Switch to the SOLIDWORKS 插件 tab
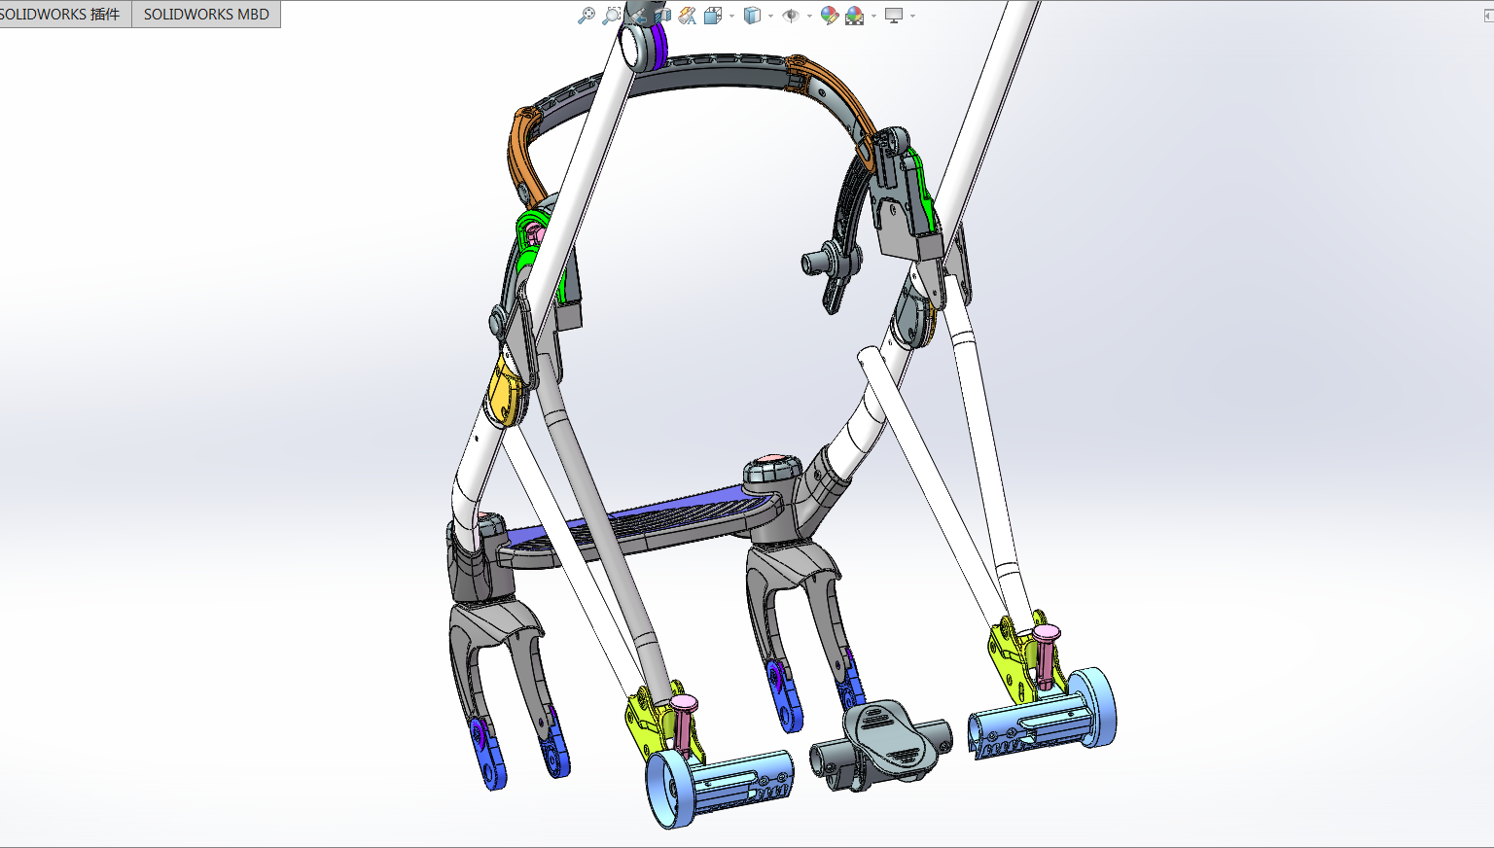 (x=60, y=14)
